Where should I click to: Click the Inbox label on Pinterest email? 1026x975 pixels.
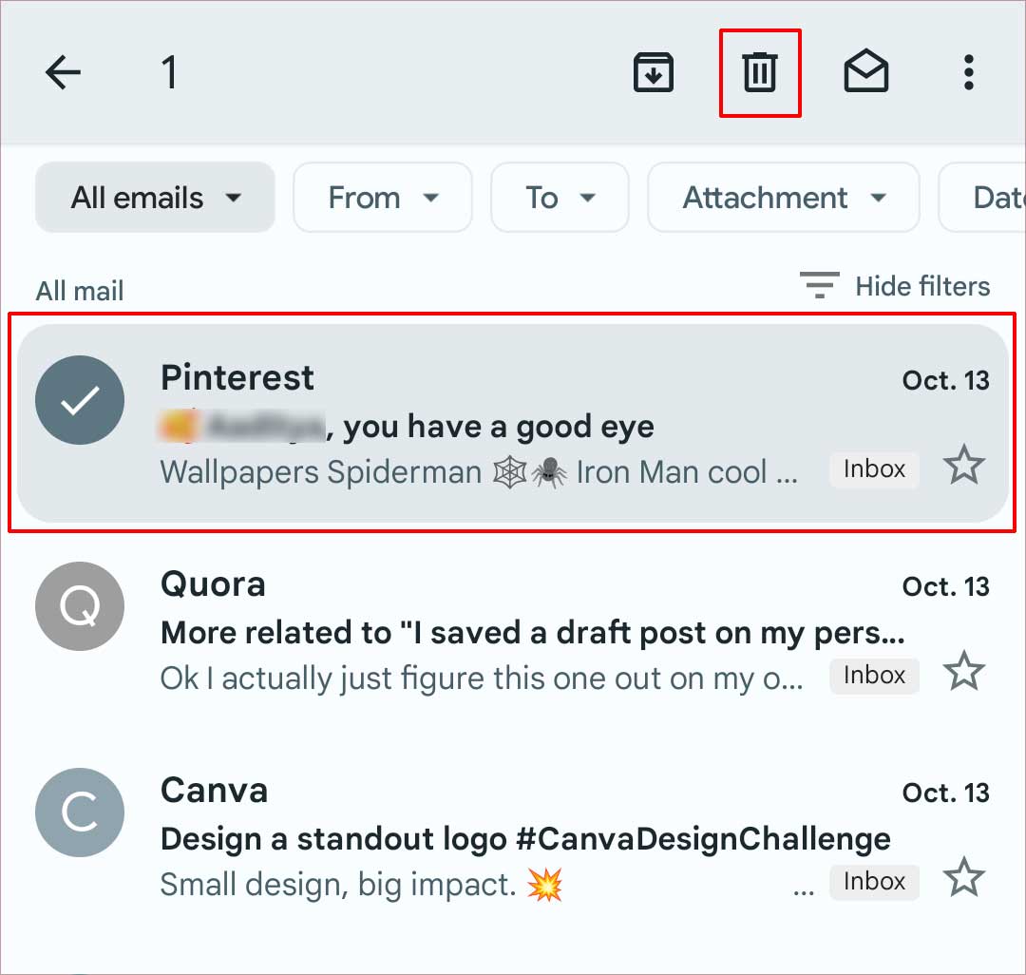pos(874,469)
